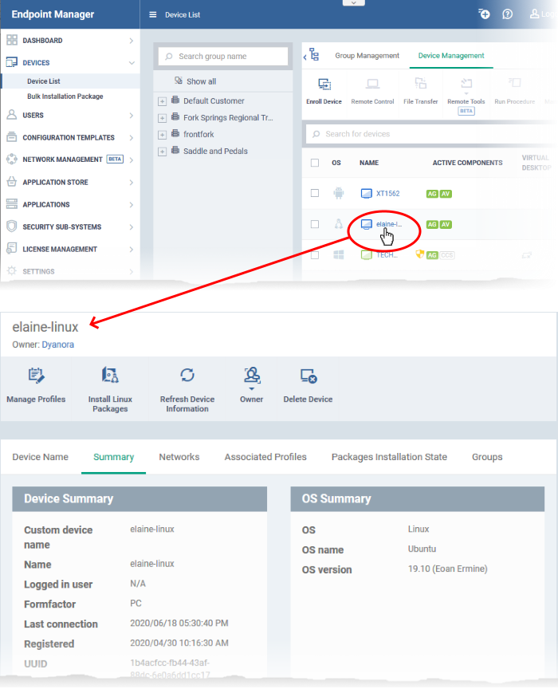Check the XT1562 device row checkbox

point(315,193)
